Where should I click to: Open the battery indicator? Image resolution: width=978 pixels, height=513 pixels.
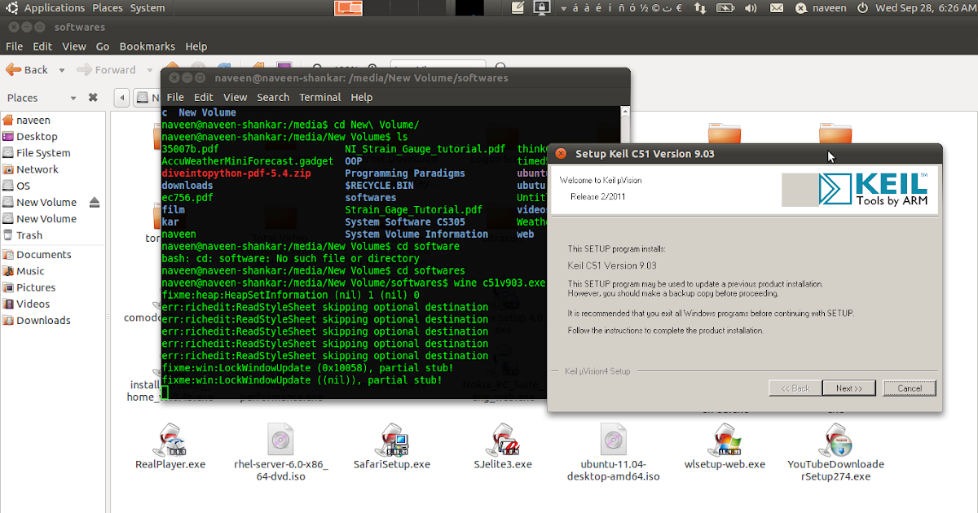(x=726, y=8)
